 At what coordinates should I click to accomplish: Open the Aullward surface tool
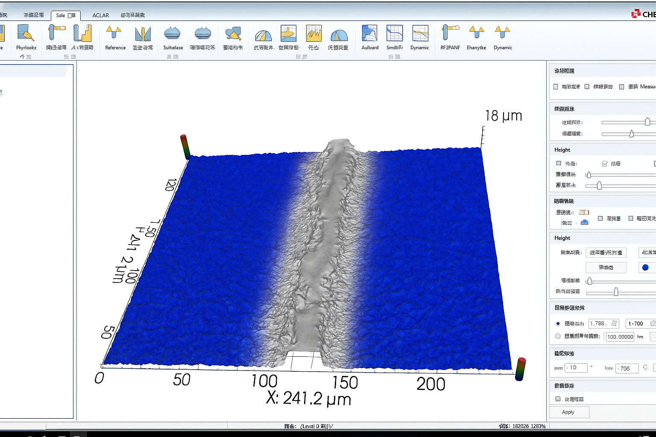[369, 34]
